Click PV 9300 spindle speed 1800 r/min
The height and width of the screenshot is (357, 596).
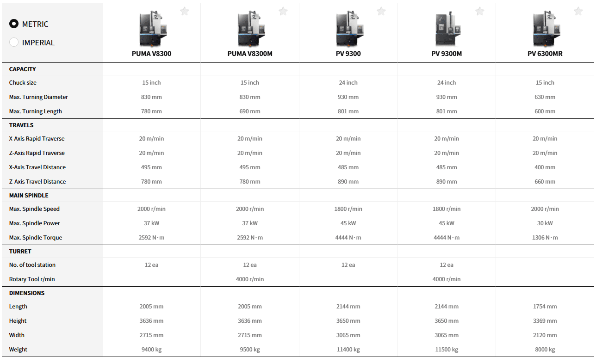click(348, 209)
